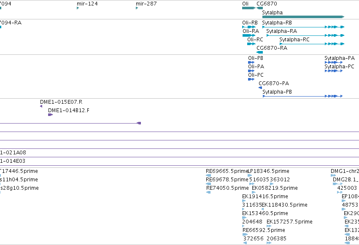Click the RE66592.5prime EST arrow glyph

point(245,235)
